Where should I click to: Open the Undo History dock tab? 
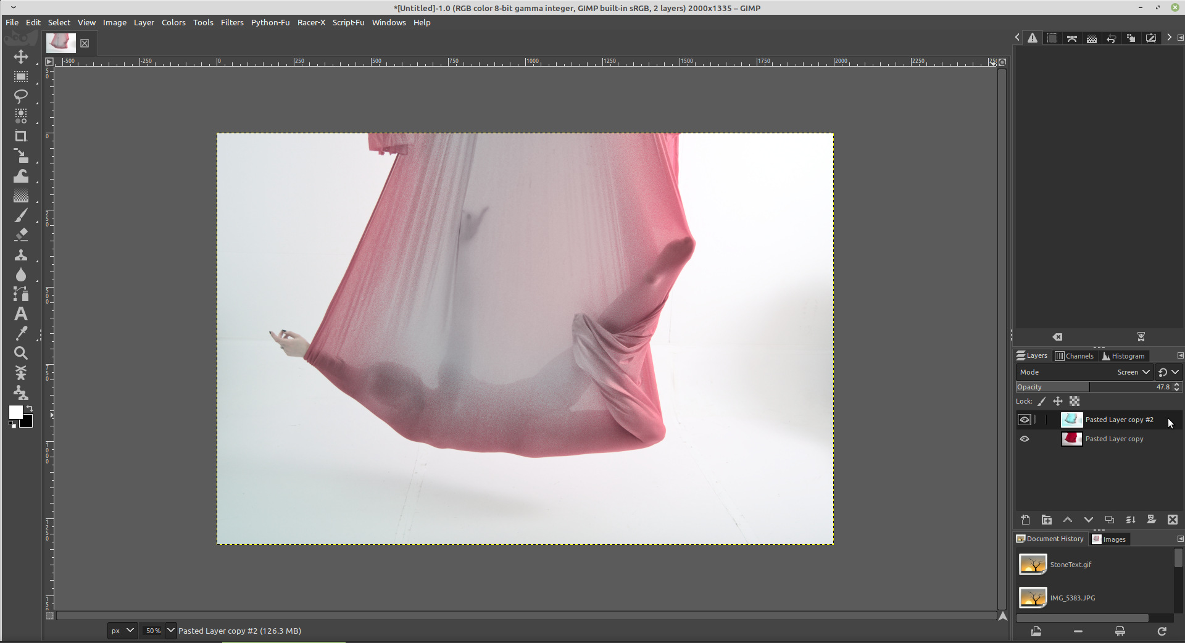point(1112,38)
